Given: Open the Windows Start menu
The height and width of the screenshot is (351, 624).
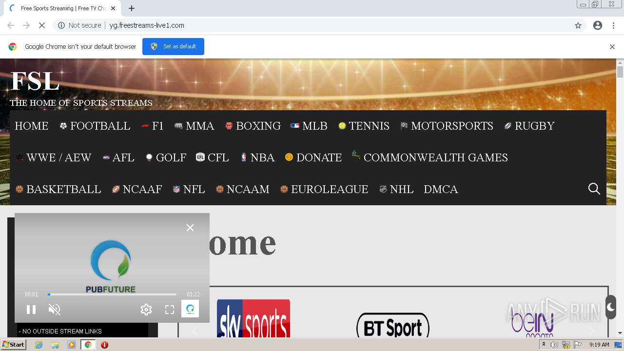Looking at the screenshot, I should (14, 345).
